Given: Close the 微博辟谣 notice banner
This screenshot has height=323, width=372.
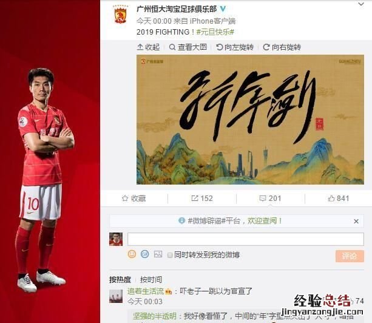Looking at the screenshot, I should tap(356, 221).
